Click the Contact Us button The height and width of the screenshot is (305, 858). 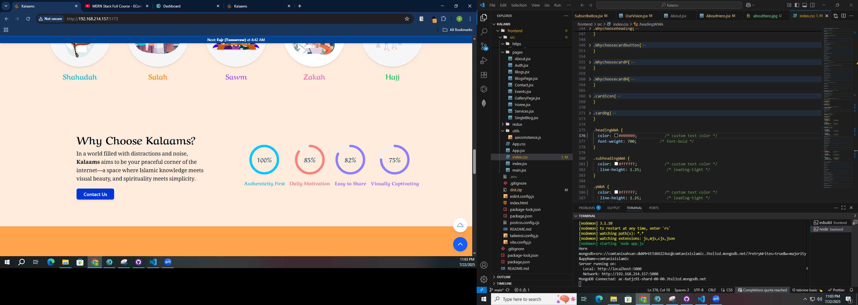click(95, 194)
